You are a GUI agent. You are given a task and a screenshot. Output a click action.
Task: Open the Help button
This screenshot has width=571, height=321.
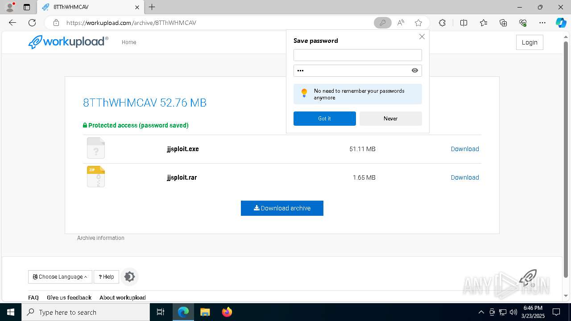pyautogui.click(x=106, y=277)
